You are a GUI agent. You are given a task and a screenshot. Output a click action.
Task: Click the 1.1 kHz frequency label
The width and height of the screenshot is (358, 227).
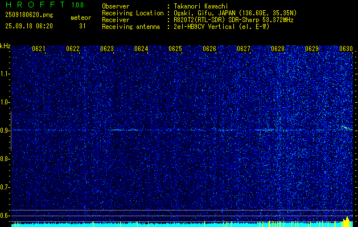(x=5, y=74)
